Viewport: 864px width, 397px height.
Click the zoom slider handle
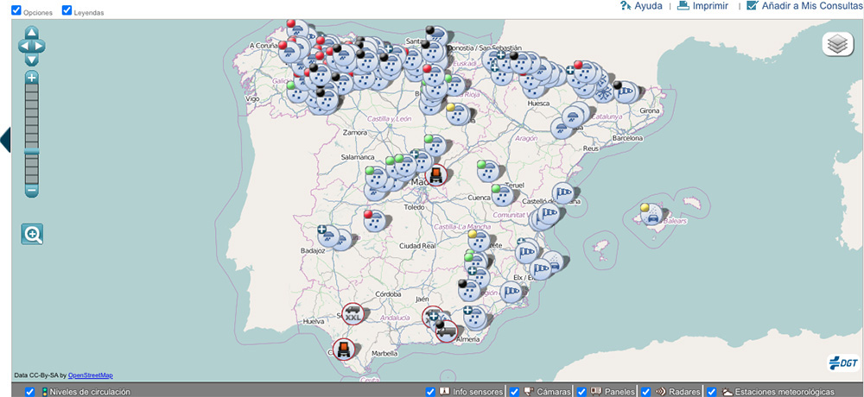(x=32, y=152)
